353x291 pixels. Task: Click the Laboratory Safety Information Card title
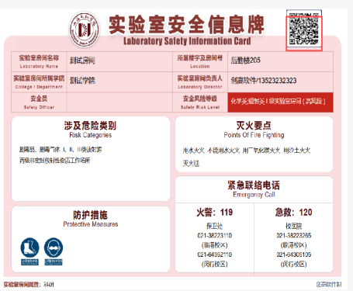pos(187,41)
